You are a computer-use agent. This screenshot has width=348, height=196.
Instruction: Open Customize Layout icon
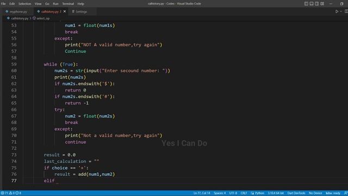tap(322, 4)
